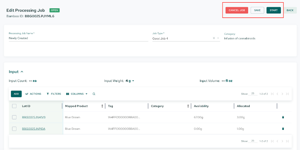Go to last page in the bottom pagination
This screenshot has height=150, width=300.
coord(287,141)
